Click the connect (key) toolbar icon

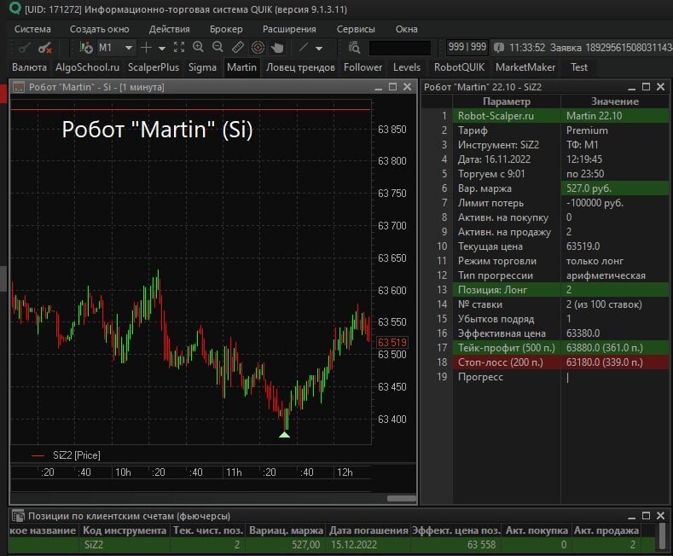click(x=24, y=48)
